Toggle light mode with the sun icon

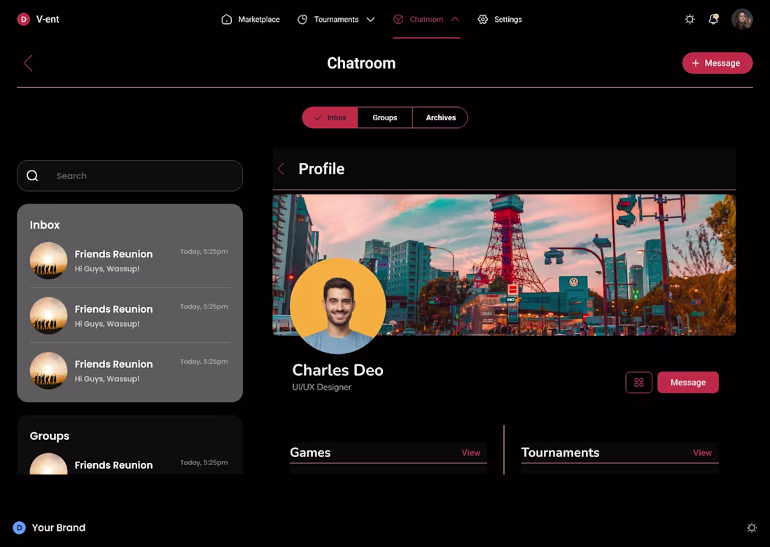click(x=689, y=19)
